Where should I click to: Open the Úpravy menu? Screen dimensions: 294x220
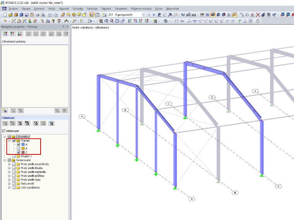(26, 8)
